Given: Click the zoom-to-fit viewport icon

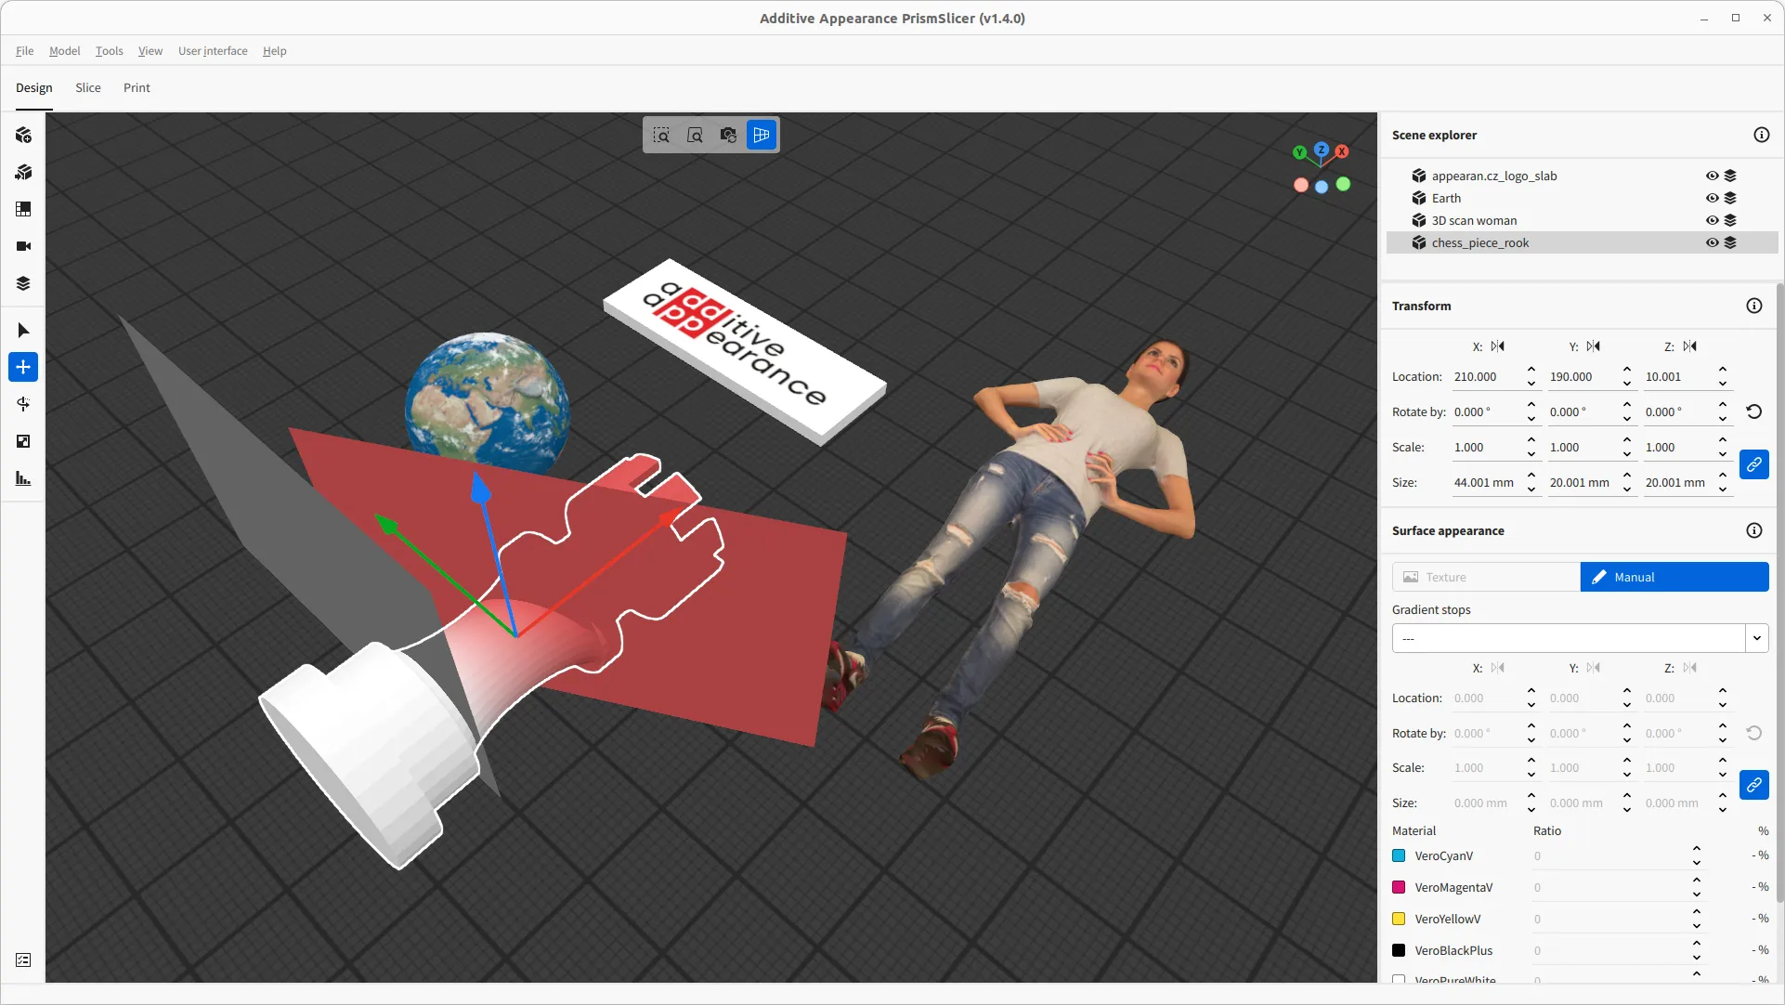Looking at the screenshot, I should (696, 135).
